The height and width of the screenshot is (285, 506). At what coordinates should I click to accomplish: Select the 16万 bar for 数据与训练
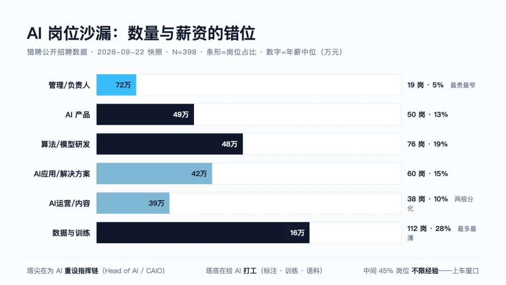203,232
